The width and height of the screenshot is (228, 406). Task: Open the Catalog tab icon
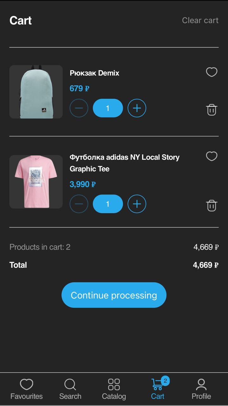[x=114, y=384]
